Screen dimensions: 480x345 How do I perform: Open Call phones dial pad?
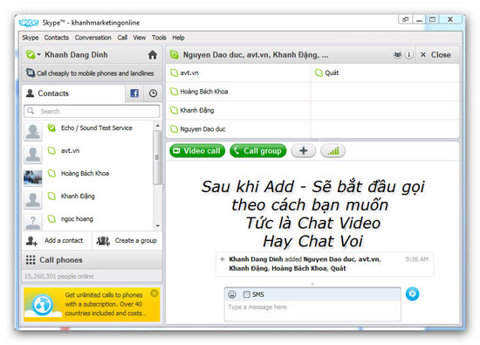click(x=92, y=259)
